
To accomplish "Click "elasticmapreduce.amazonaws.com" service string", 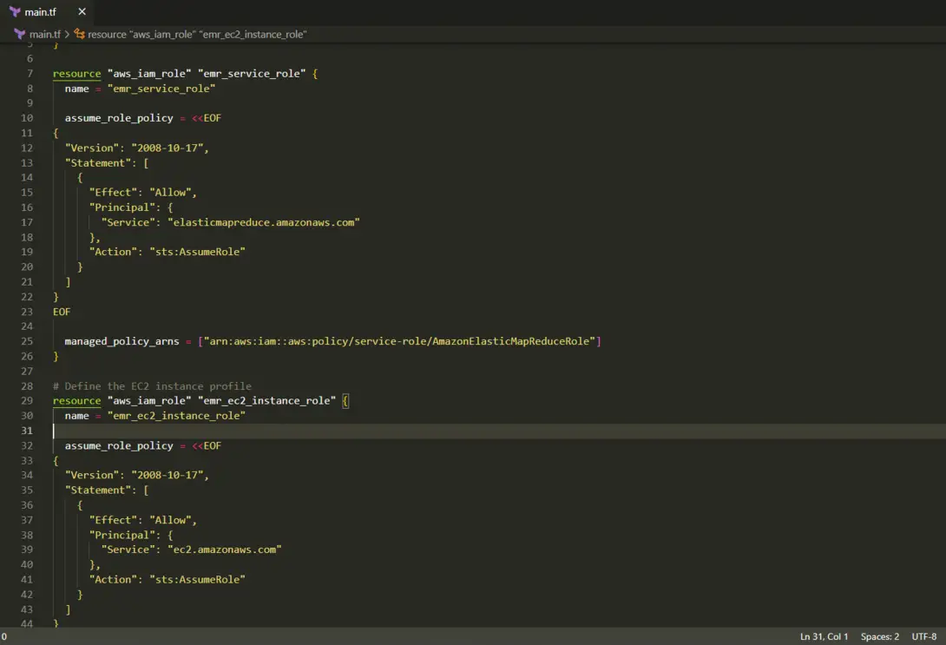I will [264, 222].
